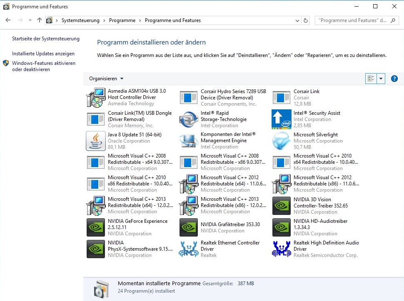This screenshot has height=301, width=404.
Task: Click Visual C++ 2010 x86 Redistributable icon
Action: [96, 184]
